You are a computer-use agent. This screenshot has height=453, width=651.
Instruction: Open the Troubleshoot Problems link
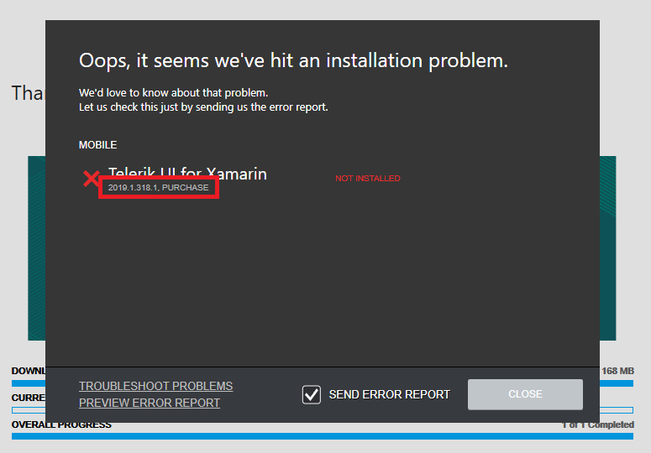155,386
